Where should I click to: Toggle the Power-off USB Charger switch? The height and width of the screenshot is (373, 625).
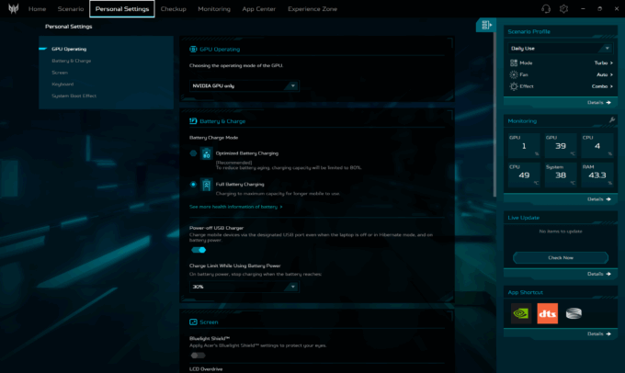(199, 250)
